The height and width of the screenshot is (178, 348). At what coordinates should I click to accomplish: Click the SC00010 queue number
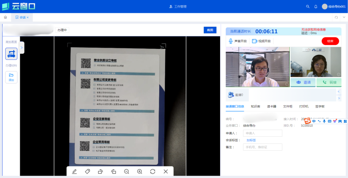[x=307, y=126]
